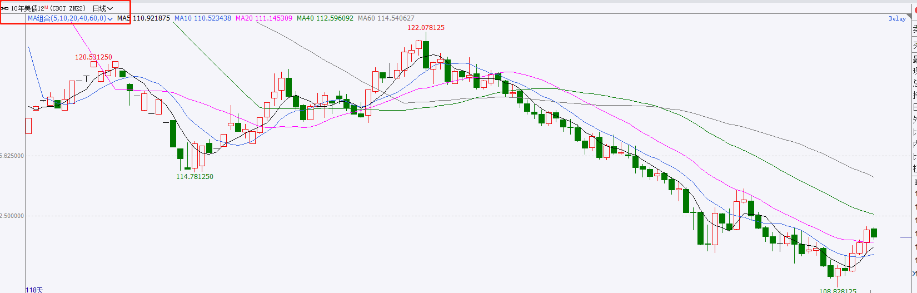This screenshot has height=293, width=917.
Task: Select the MA5 110.921875 legend value
Action: 143,18
